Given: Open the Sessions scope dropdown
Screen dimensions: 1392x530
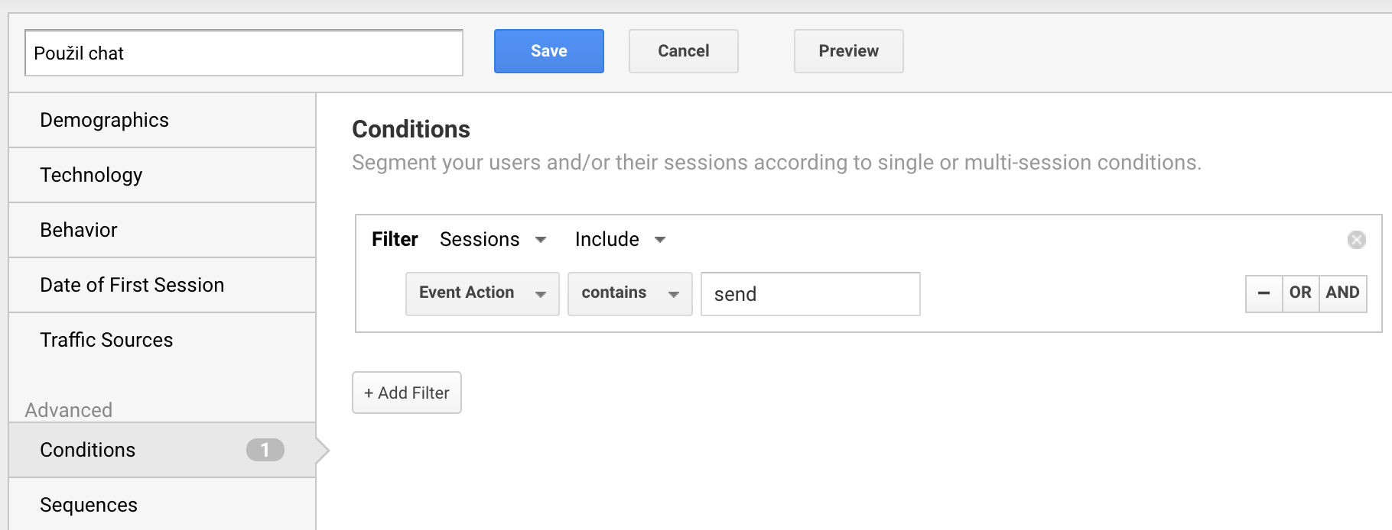Looking at the screenshot, I should (493, 240).
